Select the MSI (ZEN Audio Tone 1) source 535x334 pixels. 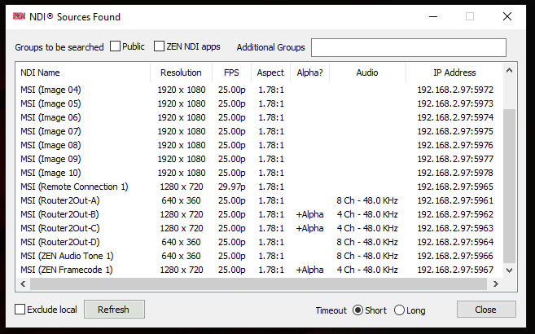click(257, 256)
